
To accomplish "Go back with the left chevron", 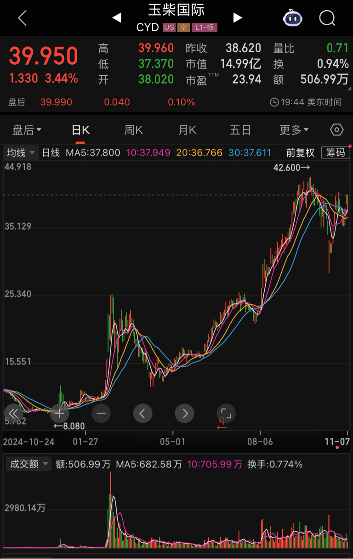I will pos(22,18).
